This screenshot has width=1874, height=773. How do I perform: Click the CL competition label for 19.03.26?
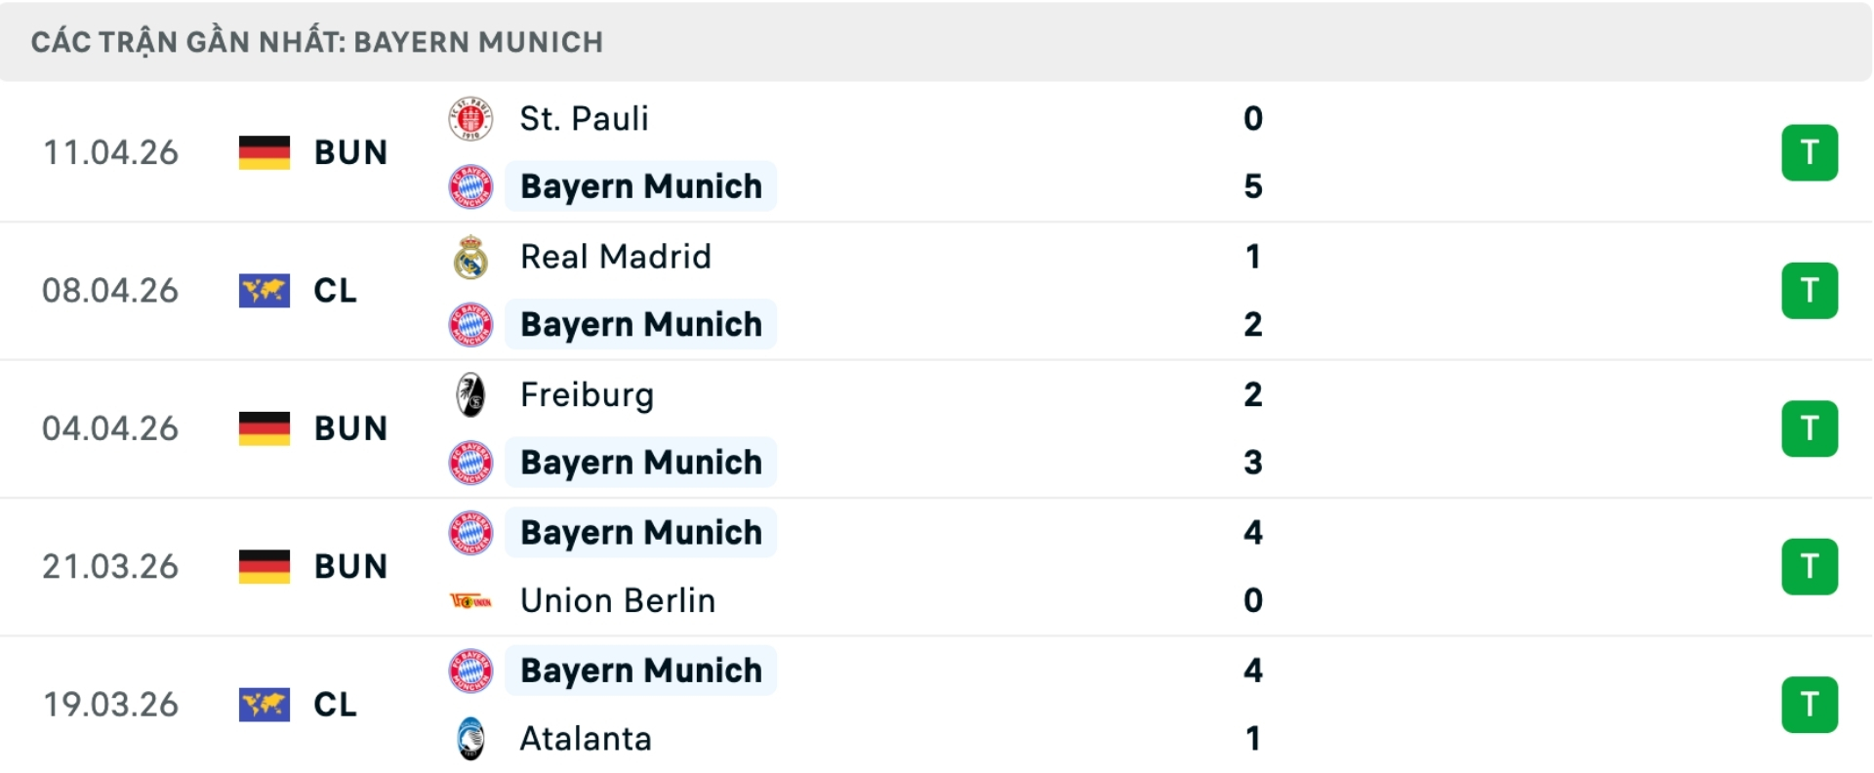pos(335,705)
